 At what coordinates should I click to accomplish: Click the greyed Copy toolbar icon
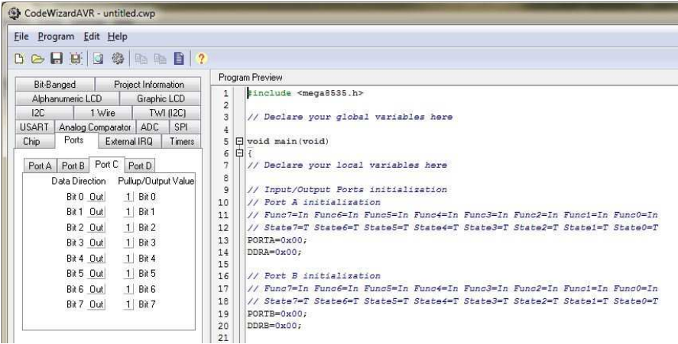click(x=141, y=59)
